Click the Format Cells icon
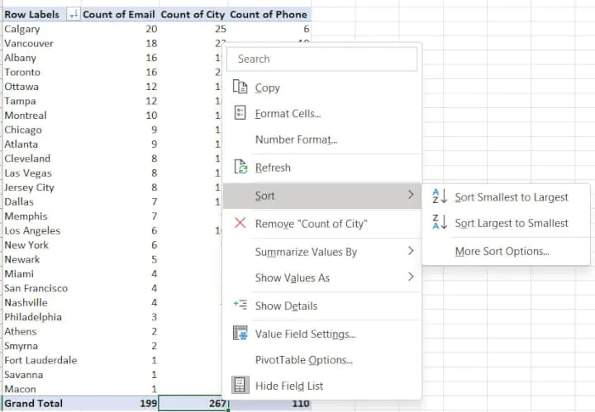The height and width of the screenshot is (412, 595). pos(240,112)
